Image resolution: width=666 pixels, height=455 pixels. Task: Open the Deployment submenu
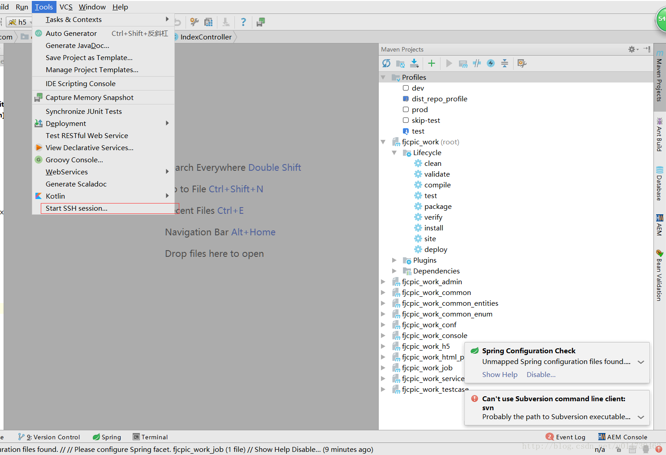point(103,123)
